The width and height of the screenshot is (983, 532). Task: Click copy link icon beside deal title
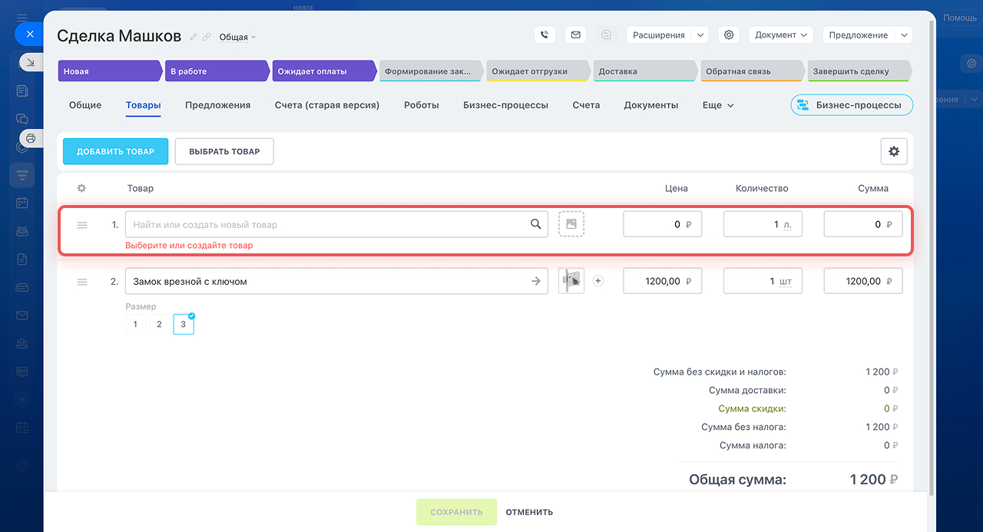click(207, 37)
